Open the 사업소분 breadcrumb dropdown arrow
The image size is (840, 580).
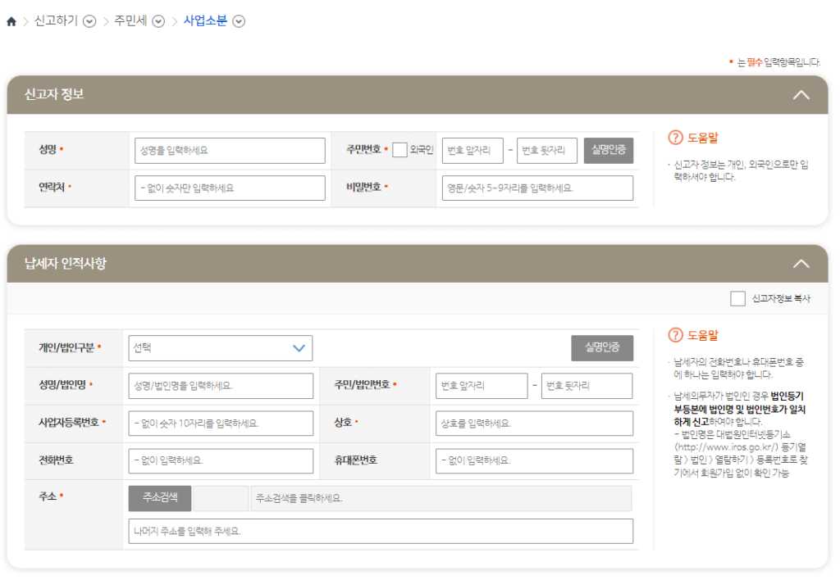click(x=239, y=21)
